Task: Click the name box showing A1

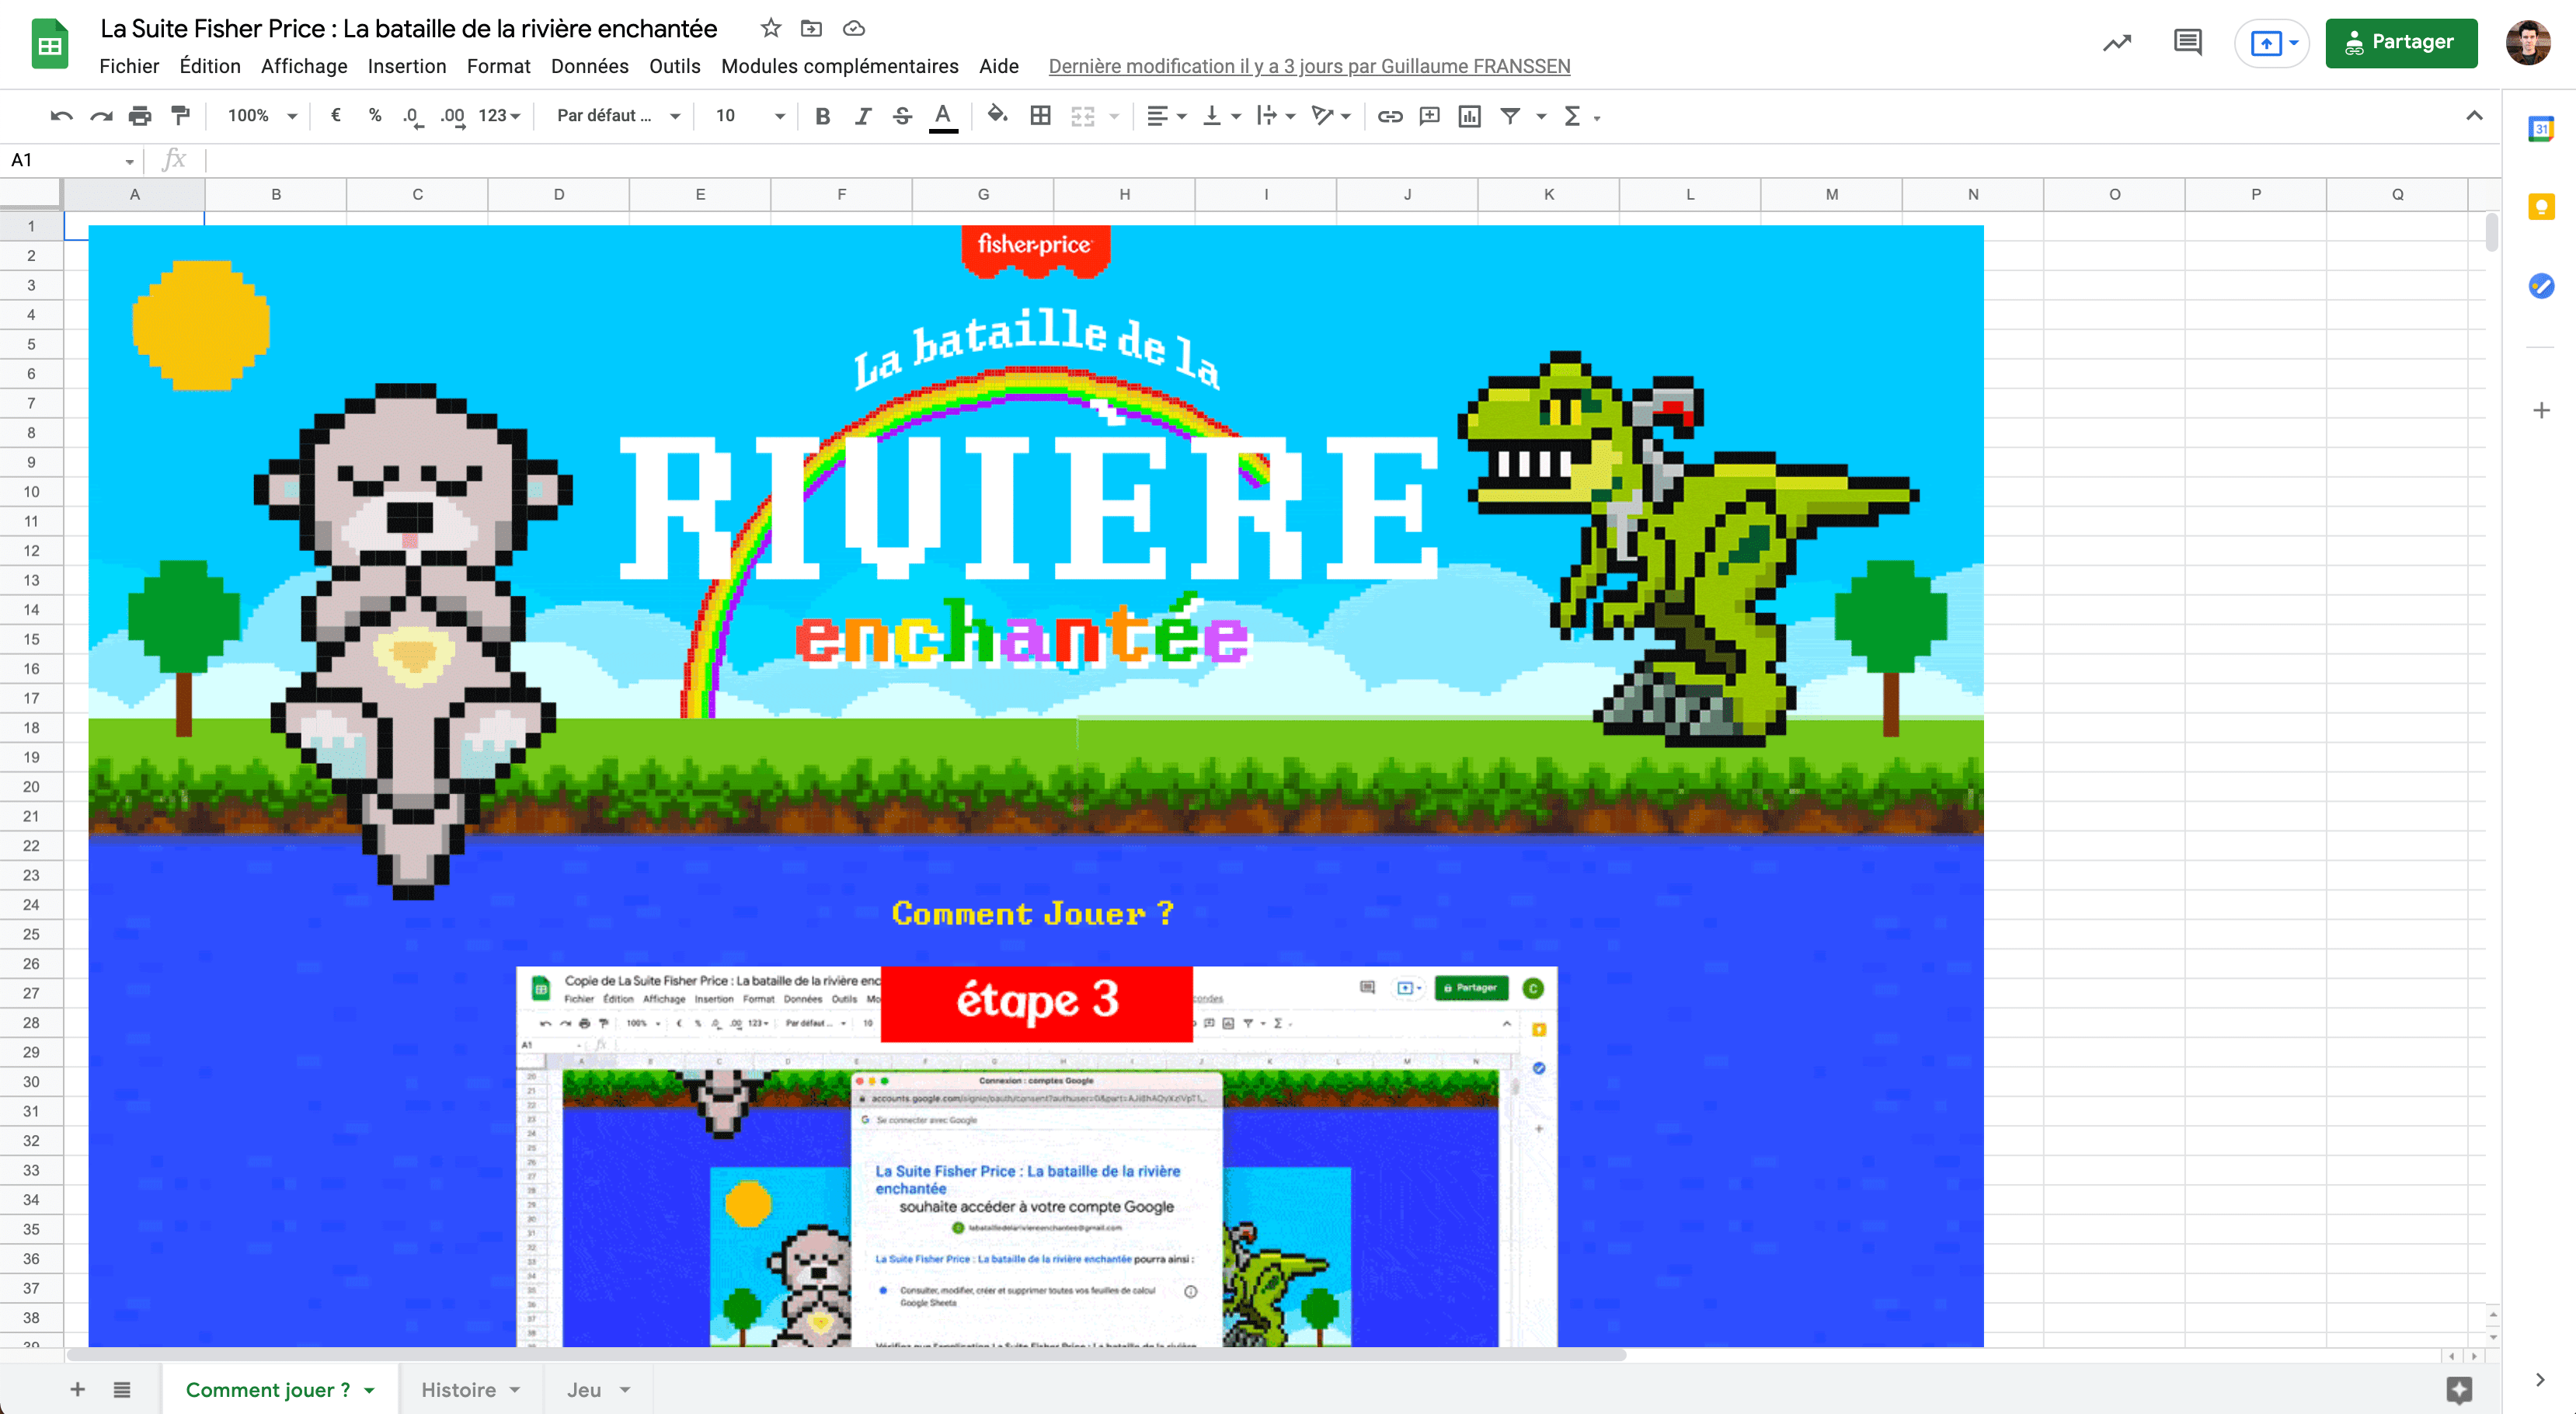Action: [x=72, y=160]
